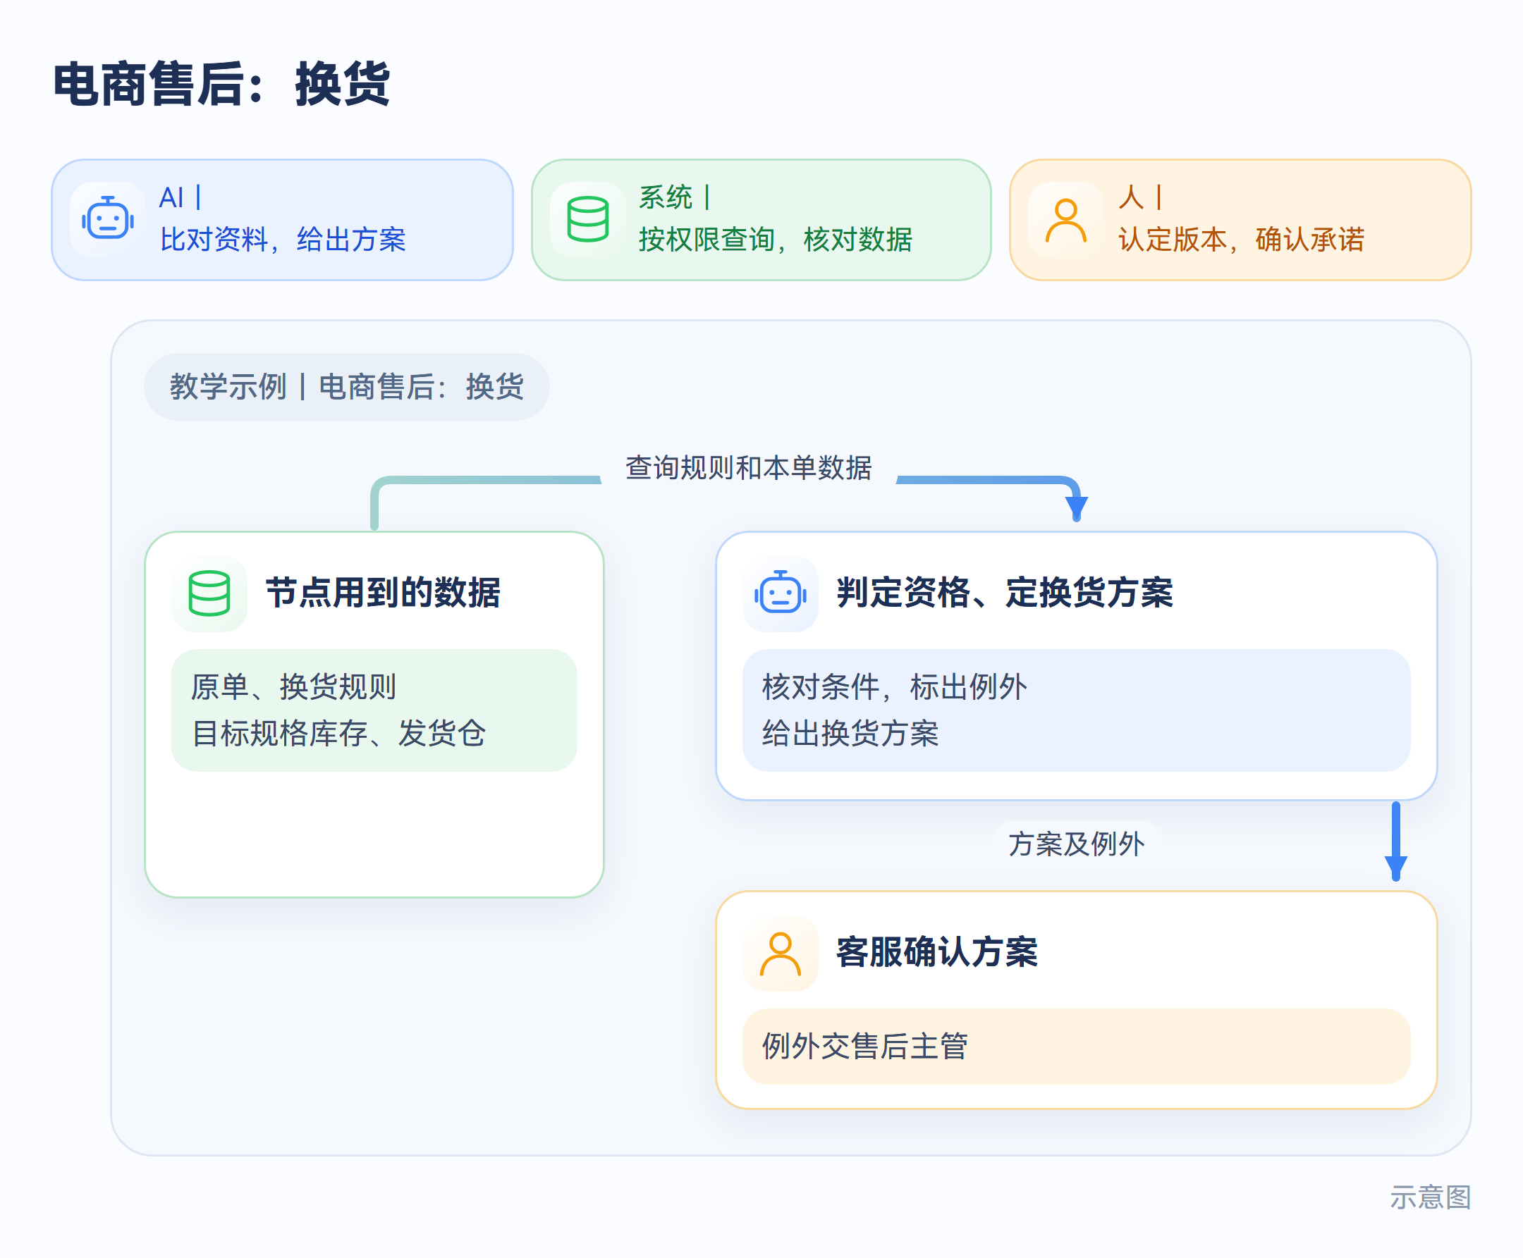Click the title 电商售后：换货

point(222,85)
